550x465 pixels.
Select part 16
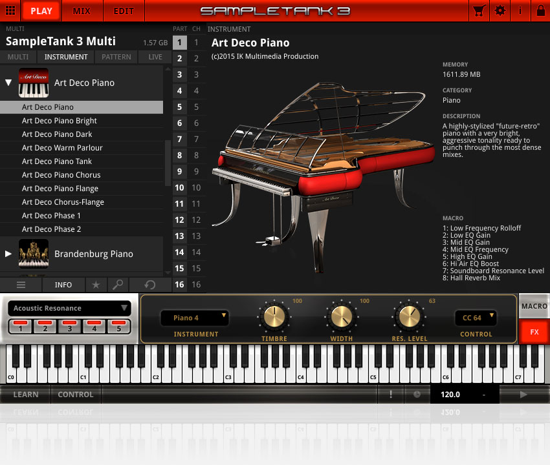180,284
